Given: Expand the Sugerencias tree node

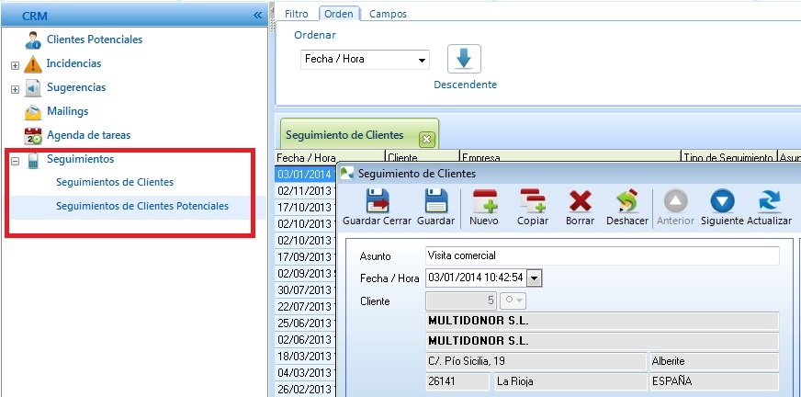Looking at the screenshot, I should pyautogui.click(x=16, y=90).
